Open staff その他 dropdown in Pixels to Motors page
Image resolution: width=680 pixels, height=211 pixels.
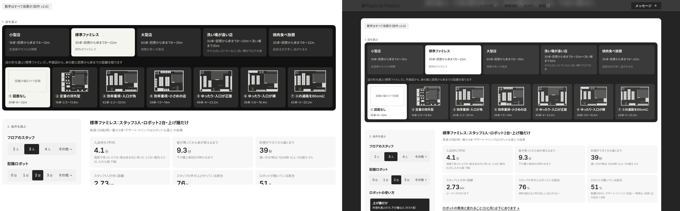(x=421, y=157)
